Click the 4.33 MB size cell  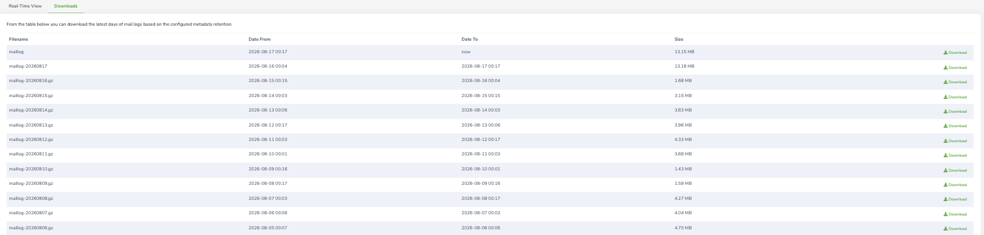click(x=683, y=140)
